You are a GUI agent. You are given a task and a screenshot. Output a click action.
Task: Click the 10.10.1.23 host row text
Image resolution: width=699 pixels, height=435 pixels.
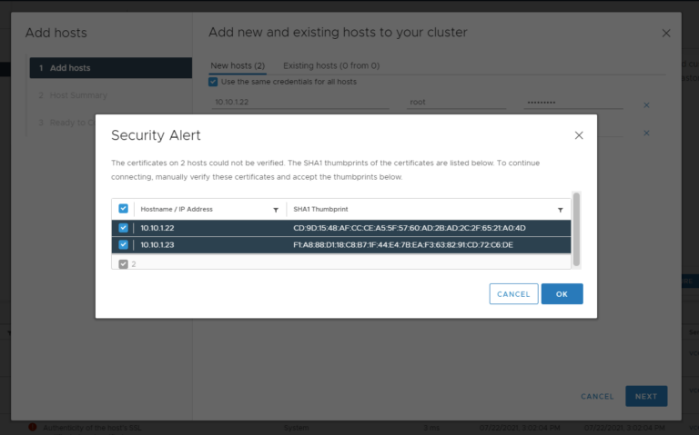pyautogui.click(x=157, y=244)
